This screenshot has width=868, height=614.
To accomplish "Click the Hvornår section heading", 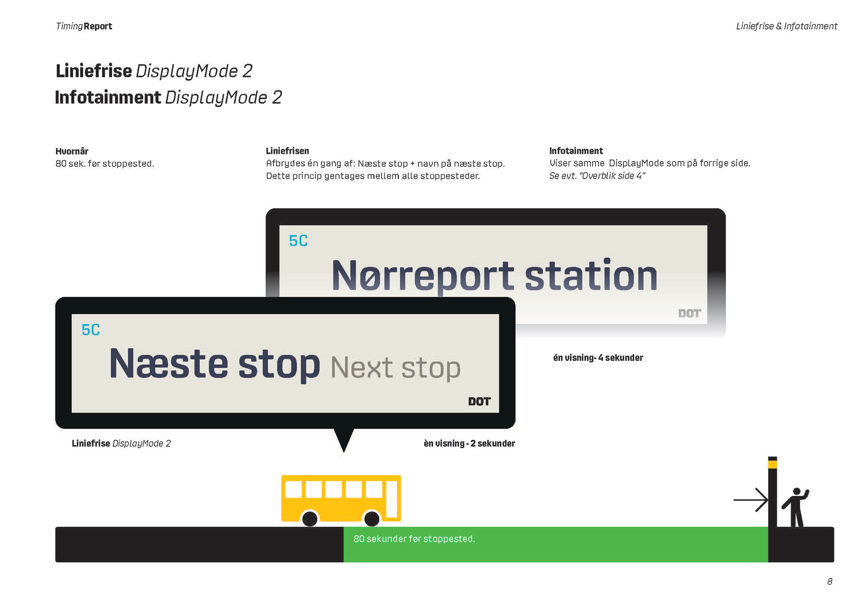I will [72, 151].
